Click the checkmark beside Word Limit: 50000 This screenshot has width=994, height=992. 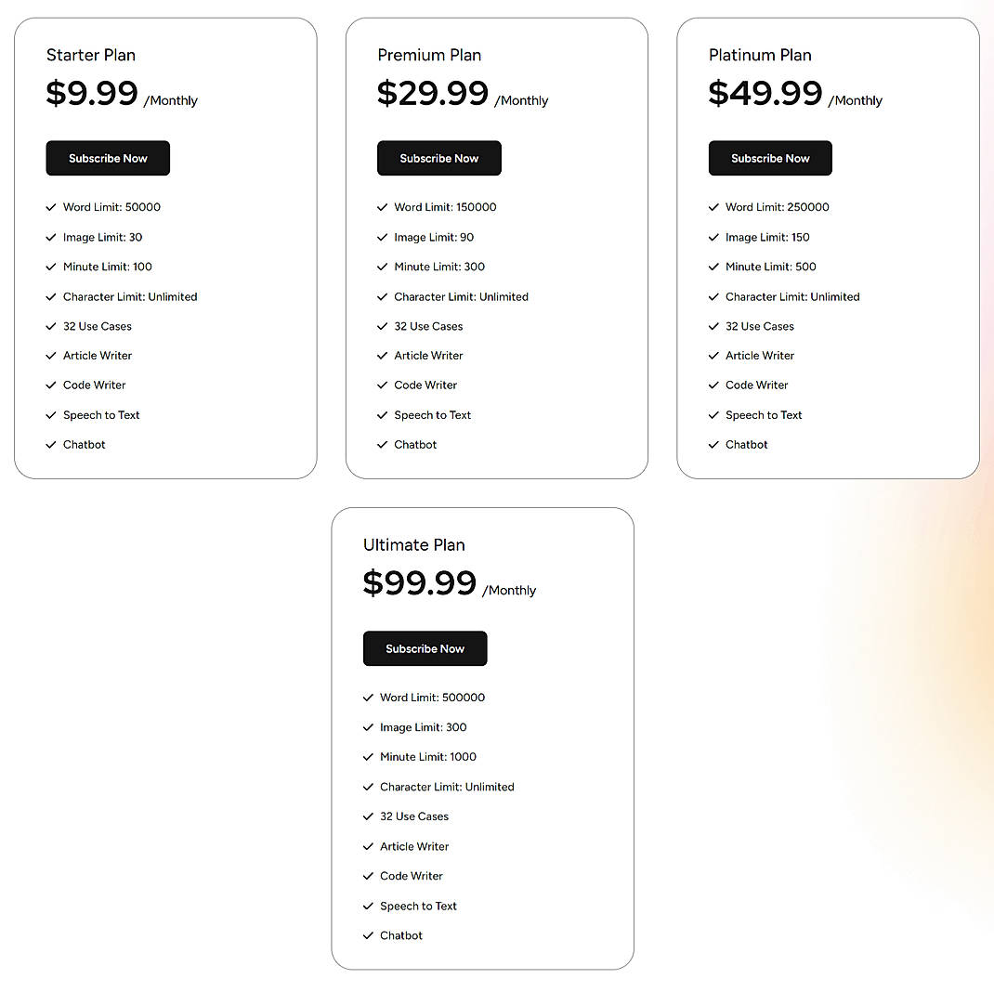click(x=51, y=207)
